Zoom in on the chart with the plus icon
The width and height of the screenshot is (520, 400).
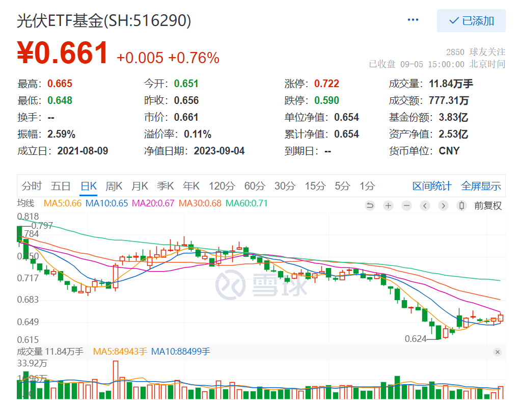pos(388,205)
